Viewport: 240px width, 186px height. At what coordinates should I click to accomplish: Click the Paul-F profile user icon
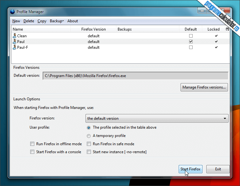coord(15,47)
